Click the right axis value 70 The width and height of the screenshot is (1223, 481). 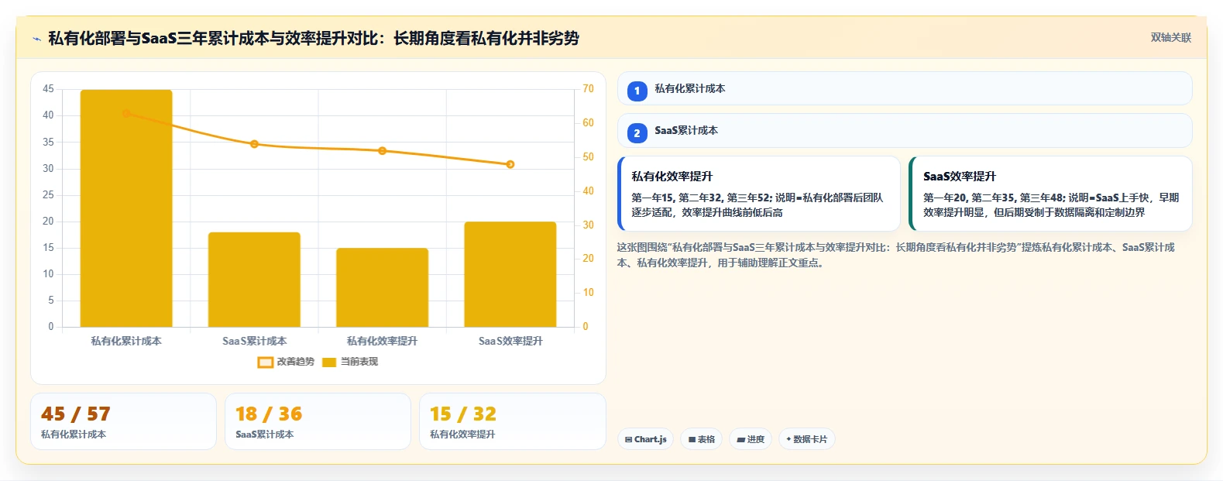tap(589, 89)
